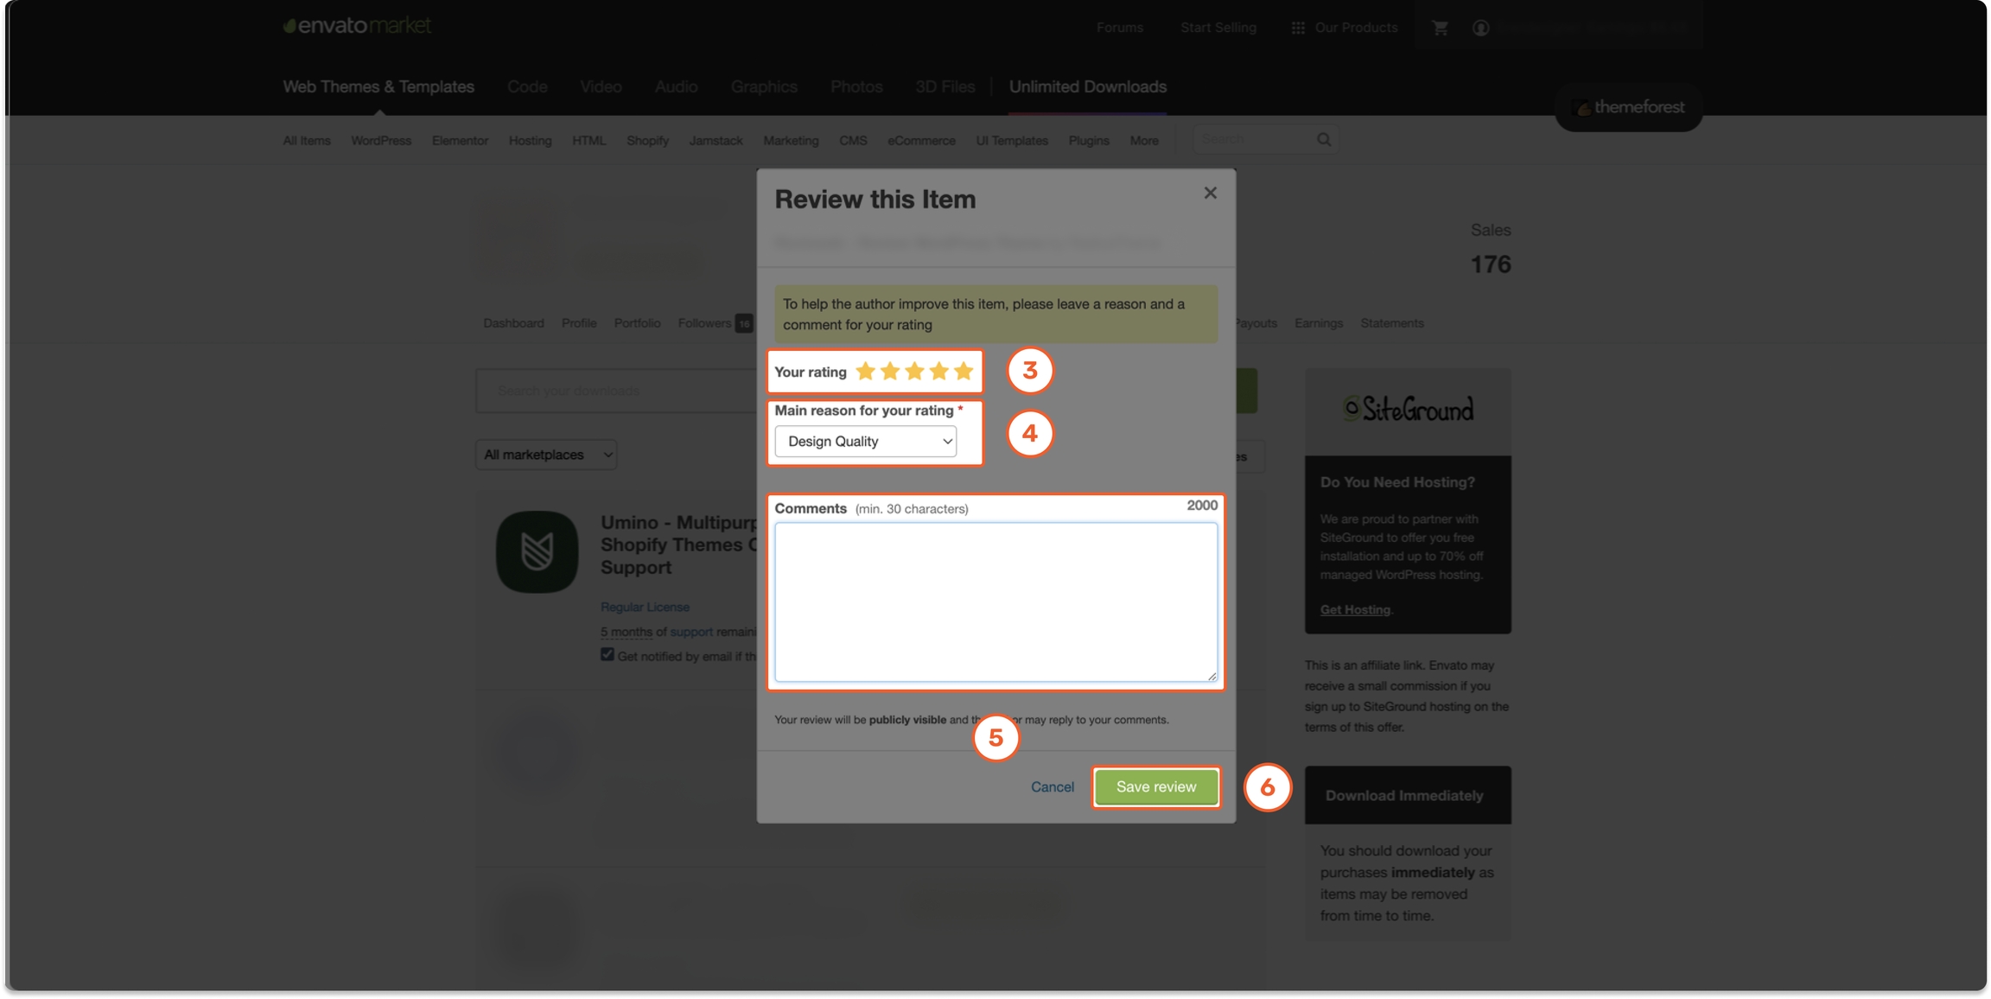Viewport: 1991px width, 999px height.
Task: Click the shopping cart icon
Action: point(1440,28)
